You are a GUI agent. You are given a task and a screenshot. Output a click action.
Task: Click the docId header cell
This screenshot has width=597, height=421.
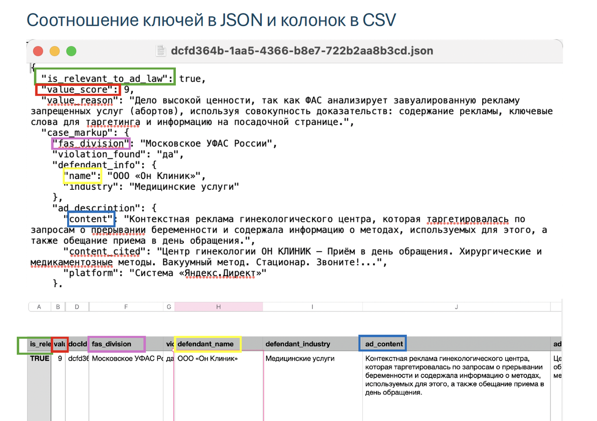[77, 344]
